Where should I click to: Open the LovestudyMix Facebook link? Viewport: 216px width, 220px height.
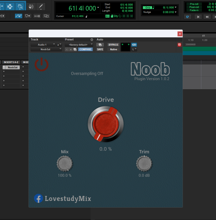[x=38, y=199]
